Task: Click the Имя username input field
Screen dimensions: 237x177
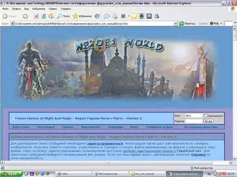Action: tap(194, 116)
